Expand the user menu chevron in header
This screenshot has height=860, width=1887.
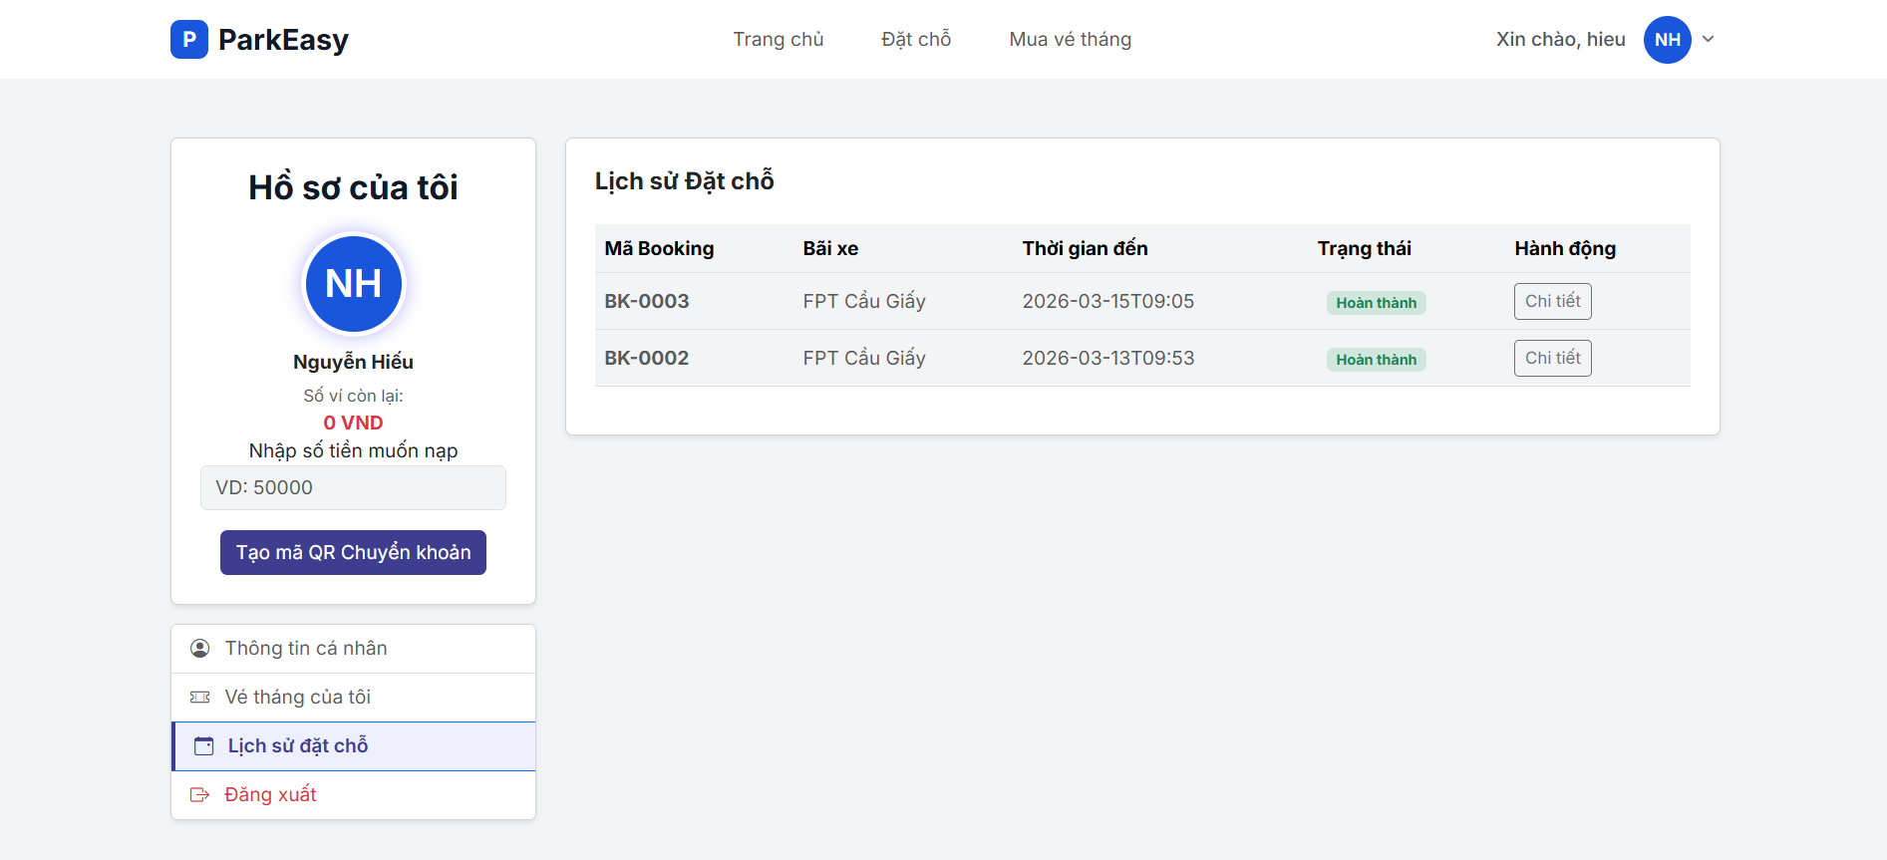1708,40
